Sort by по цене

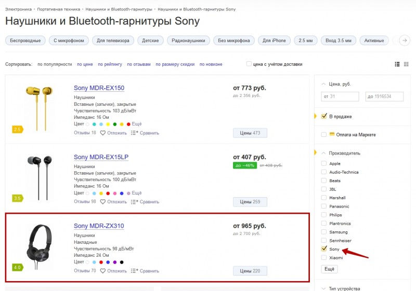(85, 64)
